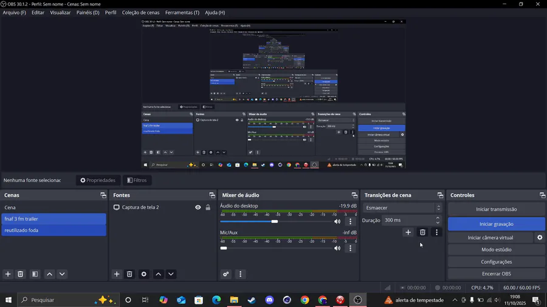This screenshot has width=547, height=307.
Task: Click Iniciar transmissão
Action: (497, 209)
